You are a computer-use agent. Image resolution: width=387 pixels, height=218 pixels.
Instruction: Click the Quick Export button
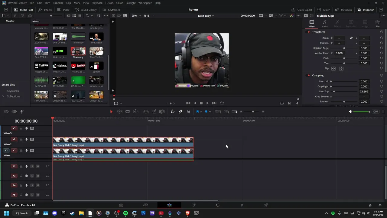[x=302, y=10]
